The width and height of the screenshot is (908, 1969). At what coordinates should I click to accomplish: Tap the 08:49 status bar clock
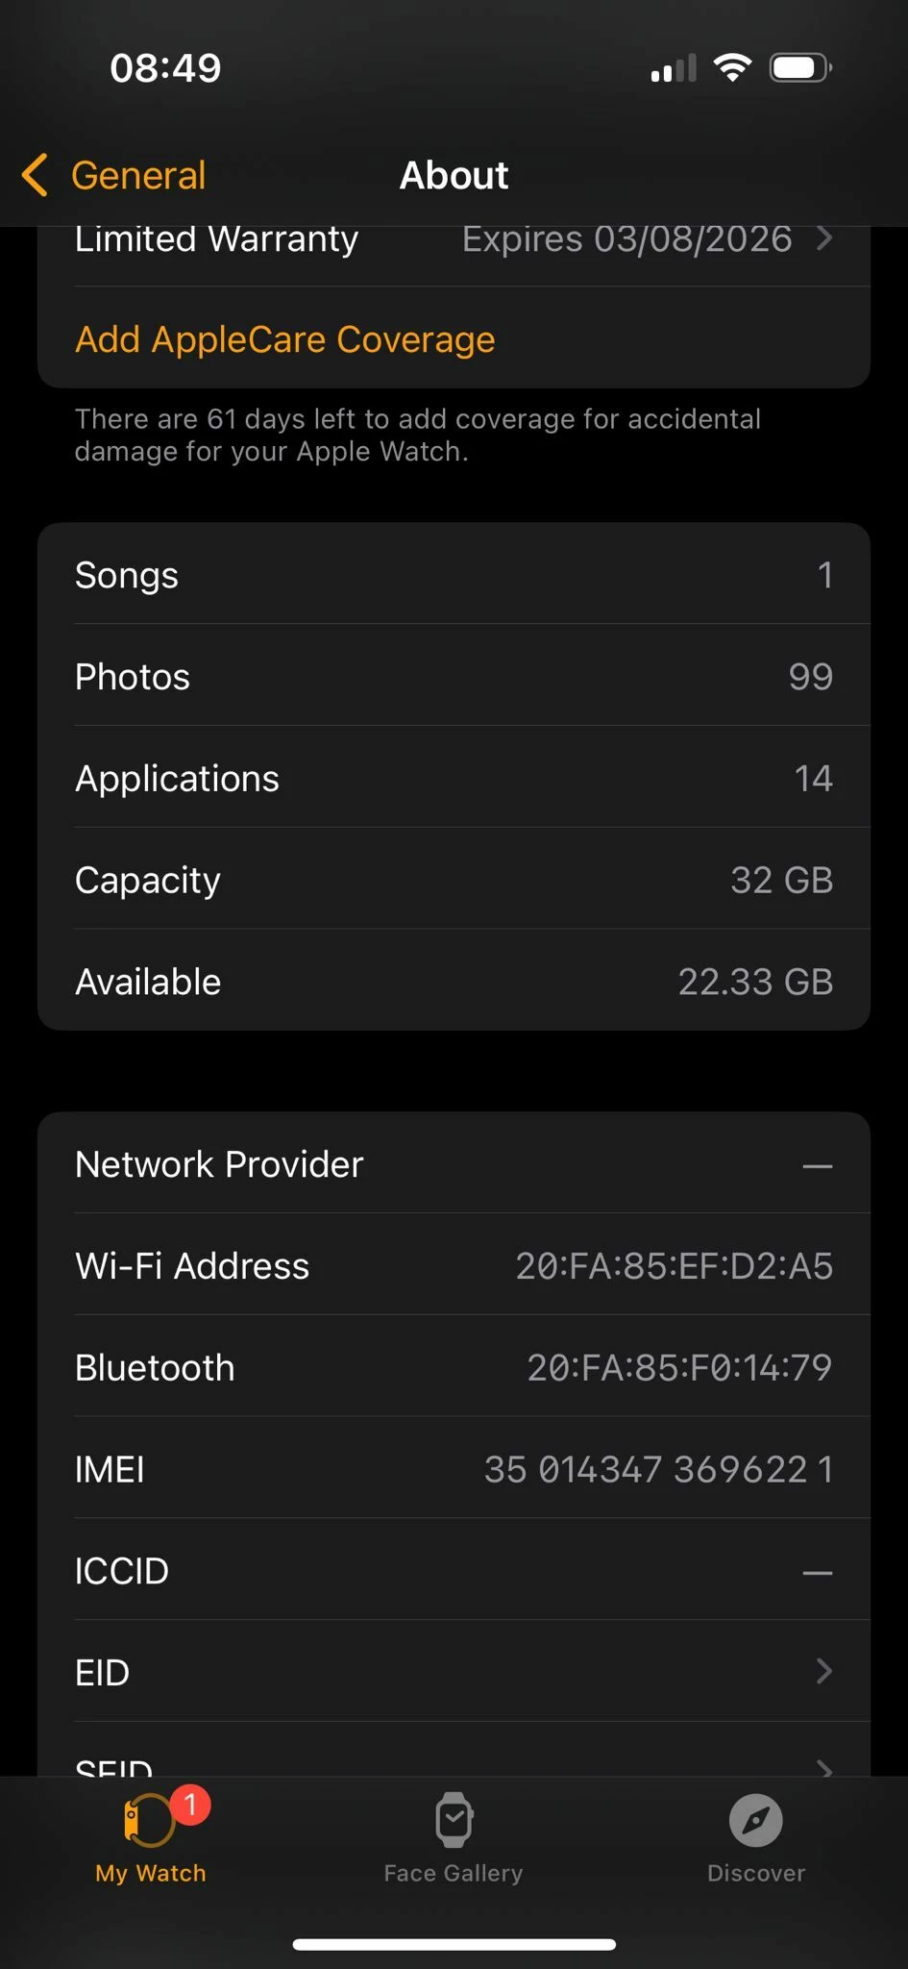point(165,68)
